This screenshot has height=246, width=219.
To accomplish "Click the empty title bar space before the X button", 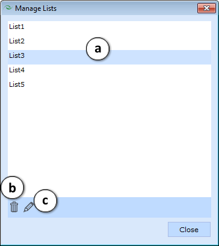I will tap(127, 8).
